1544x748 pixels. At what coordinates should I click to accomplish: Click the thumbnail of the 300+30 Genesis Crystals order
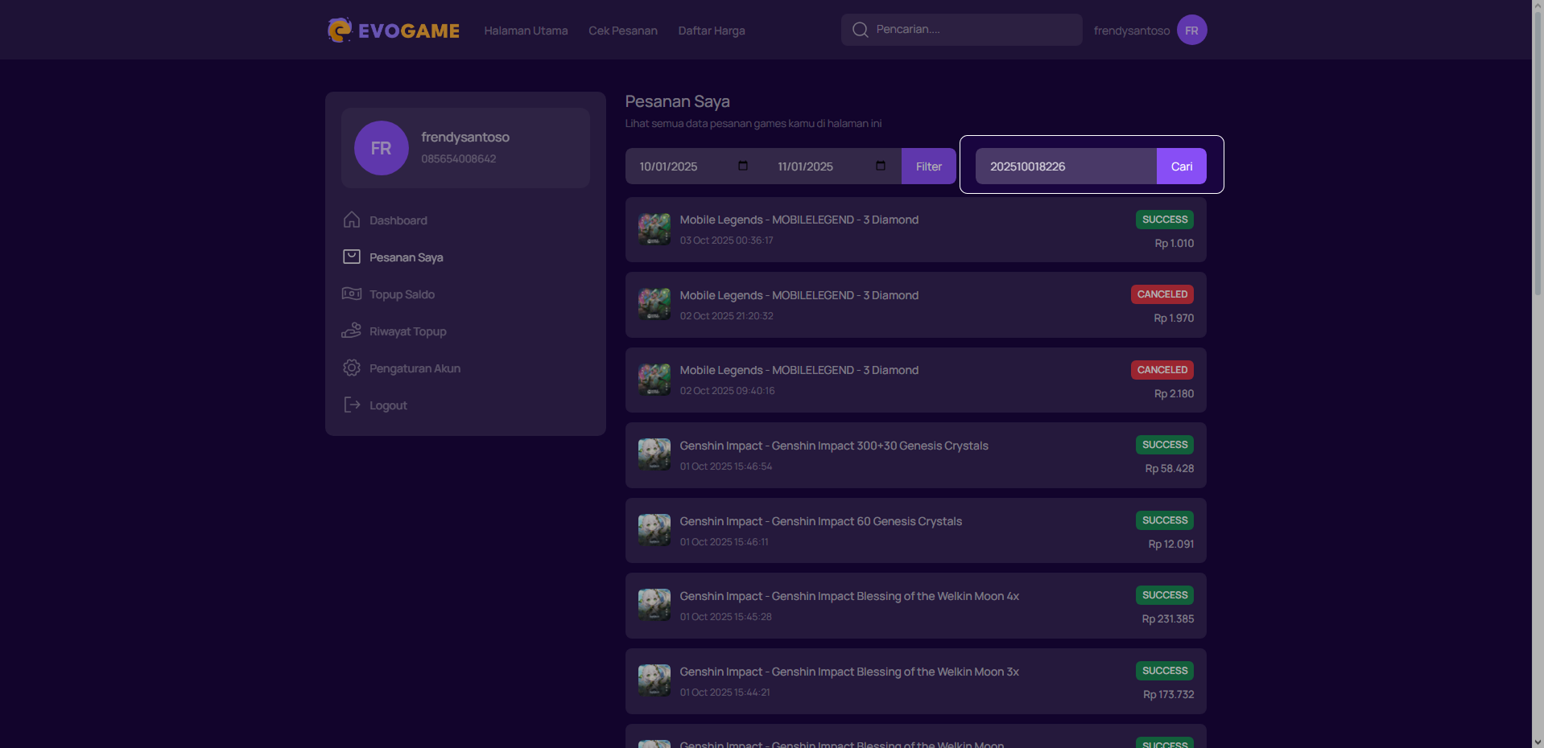pos(654,455)
